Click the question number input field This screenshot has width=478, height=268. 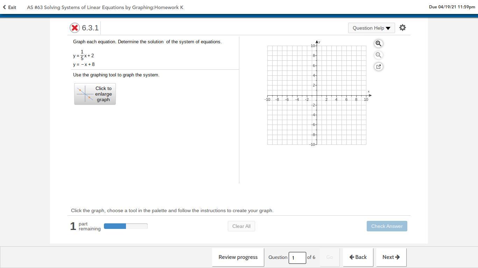[x=297, y=258]
